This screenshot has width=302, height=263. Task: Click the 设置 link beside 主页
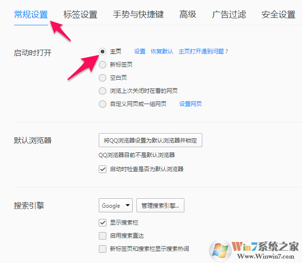(x=140, y=52)
